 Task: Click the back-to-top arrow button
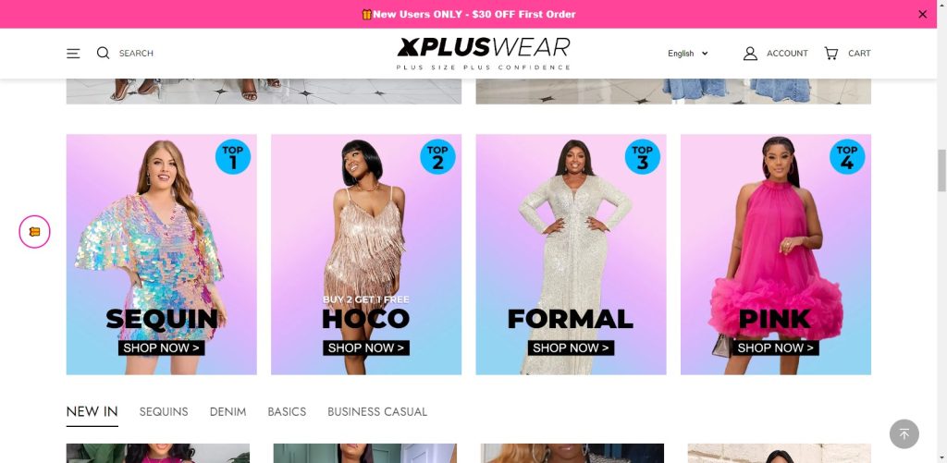click(904, 434)
